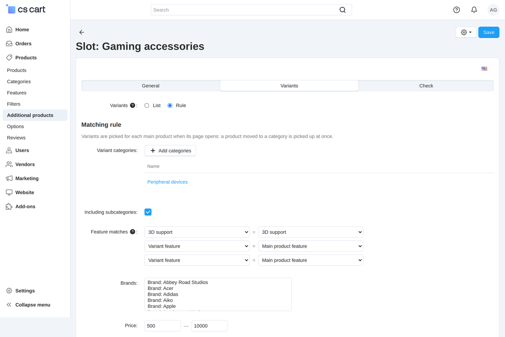Open second row Variant feature dropdown
This screenshot has width=505, height=337.
pos(197,246)
